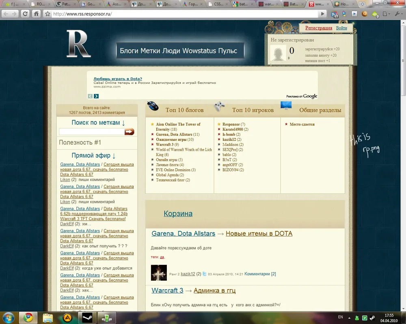Click the Войти login link
406x324 pixels.
tap(341, 28)
